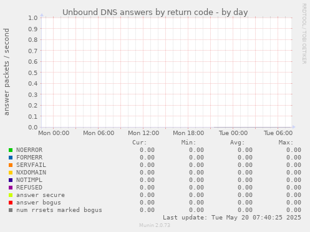Click the Tue 00:00 x-axis label
The height and width of the screenshot is (232, 310).
pos(233,133)
